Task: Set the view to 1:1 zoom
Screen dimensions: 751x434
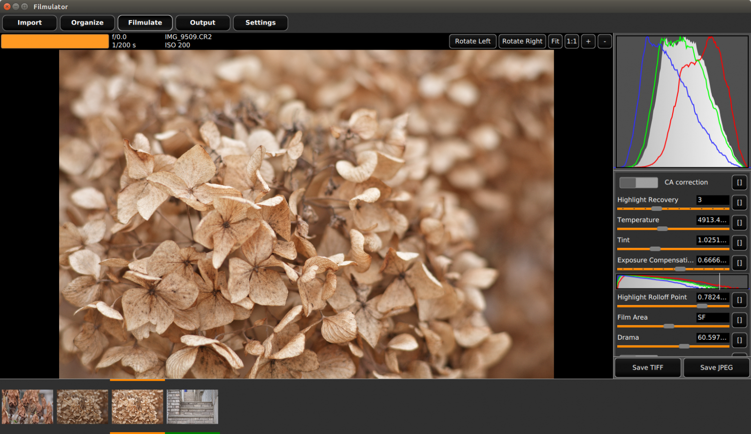Action: 571,41
